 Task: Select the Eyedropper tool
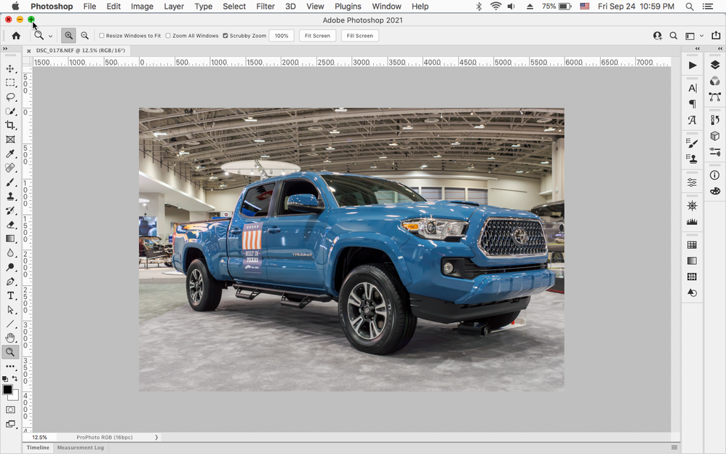click(x=10, y=154)
